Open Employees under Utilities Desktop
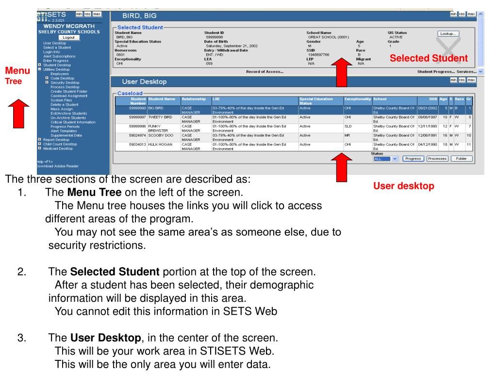497x372 pixels. point(60,74)
